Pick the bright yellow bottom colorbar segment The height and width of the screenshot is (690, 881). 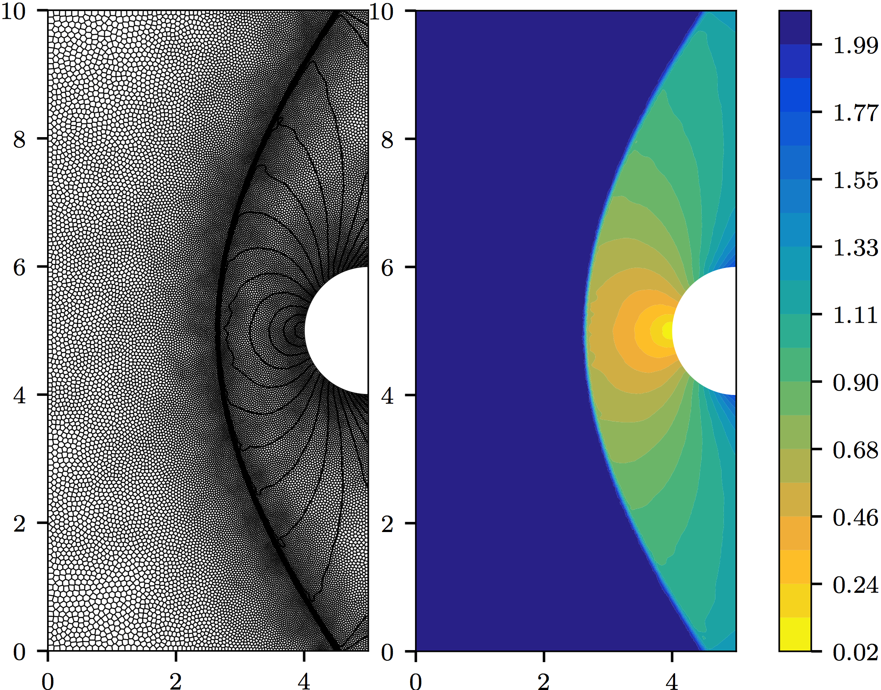(795, 634)
